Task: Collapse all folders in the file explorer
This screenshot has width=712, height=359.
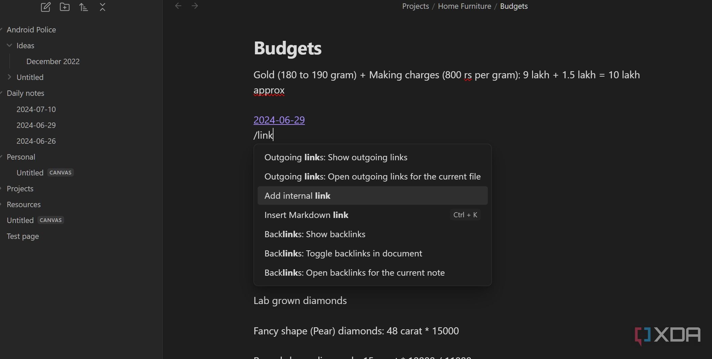Action: 103,7
